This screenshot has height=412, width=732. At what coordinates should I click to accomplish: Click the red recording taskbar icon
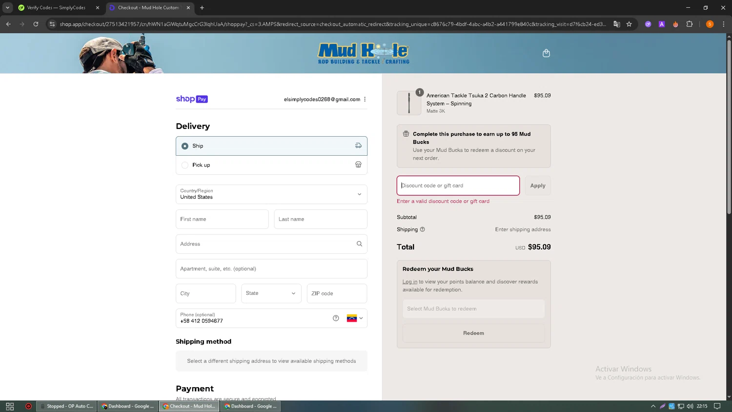click(28, 406)
